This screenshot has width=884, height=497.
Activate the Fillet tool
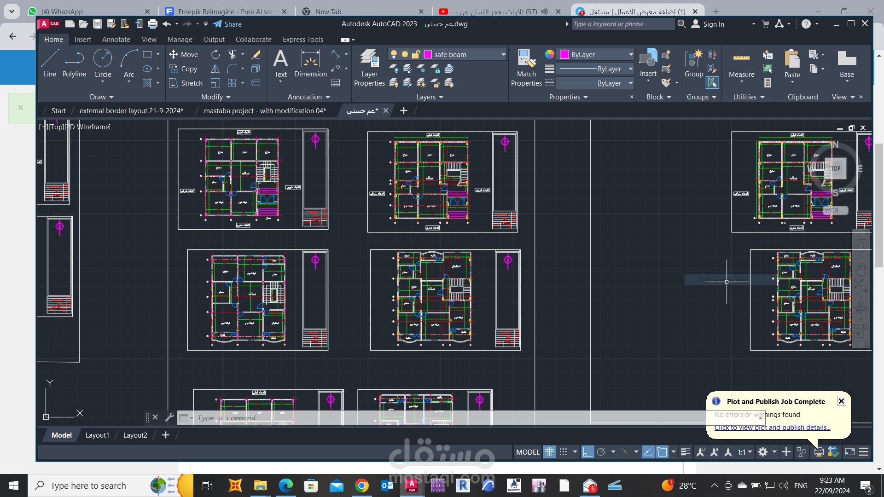(232, 69)
